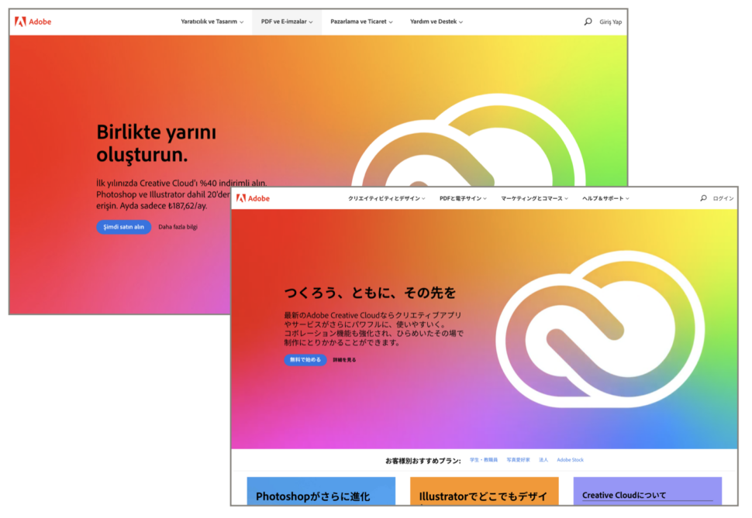752x518 pixels.
Task: Open search icon on Japanese page
Action: pos(704,198)
